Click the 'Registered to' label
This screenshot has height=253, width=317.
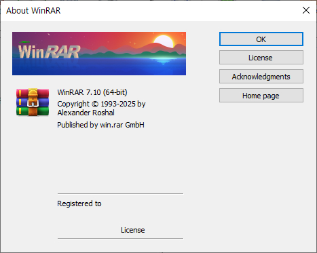79,203
